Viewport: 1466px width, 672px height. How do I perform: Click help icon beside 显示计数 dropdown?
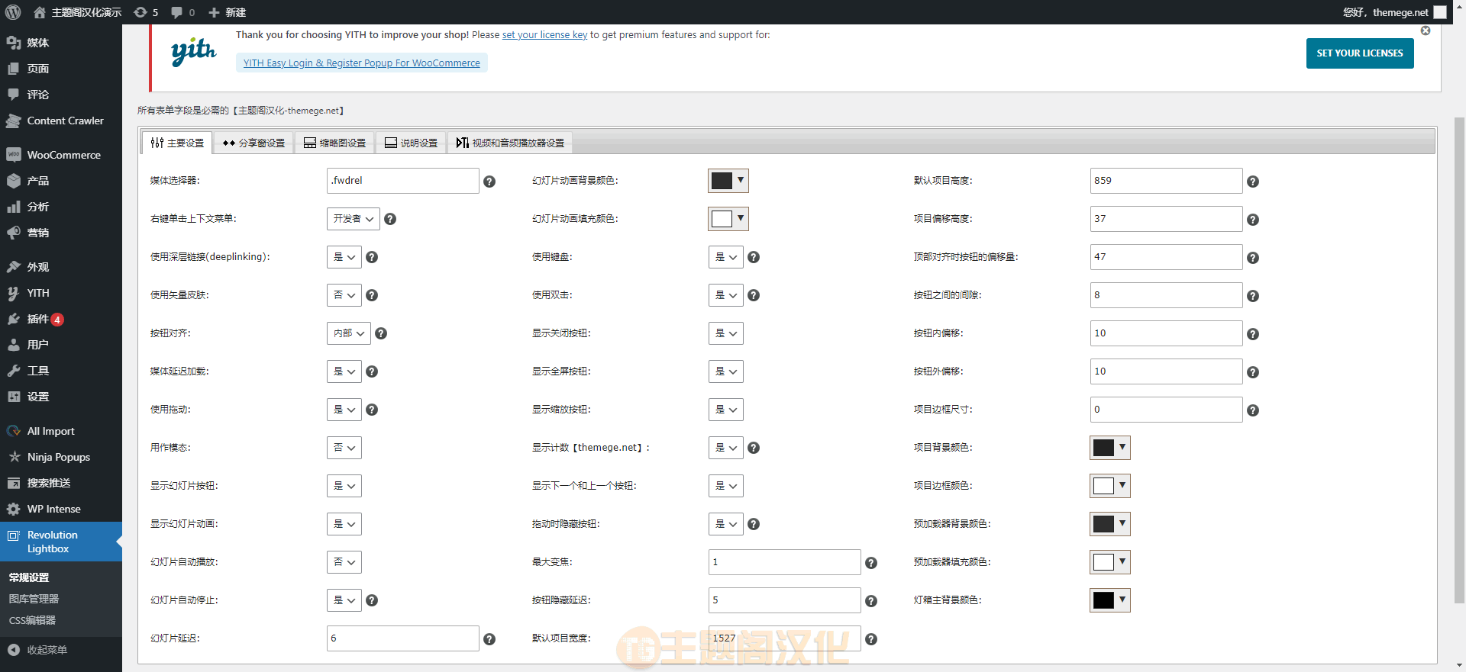[x=754, y=448]
